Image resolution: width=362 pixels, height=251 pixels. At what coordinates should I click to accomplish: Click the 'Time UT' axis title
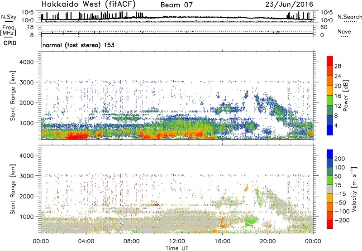177,248
